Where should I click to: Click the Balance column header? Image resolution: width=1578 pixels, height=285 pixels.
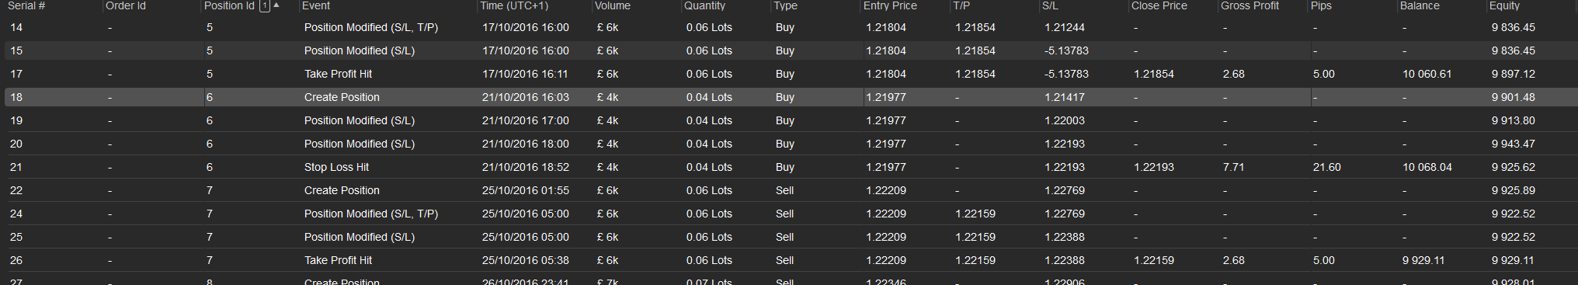1420,5
